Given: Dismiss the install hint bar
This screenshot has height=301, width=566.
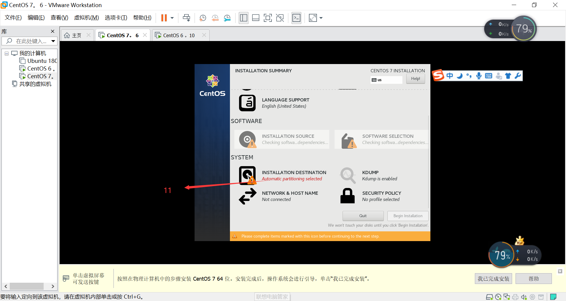Looking at the screenshot, I should pyautogui.click(x=560, y=271).
